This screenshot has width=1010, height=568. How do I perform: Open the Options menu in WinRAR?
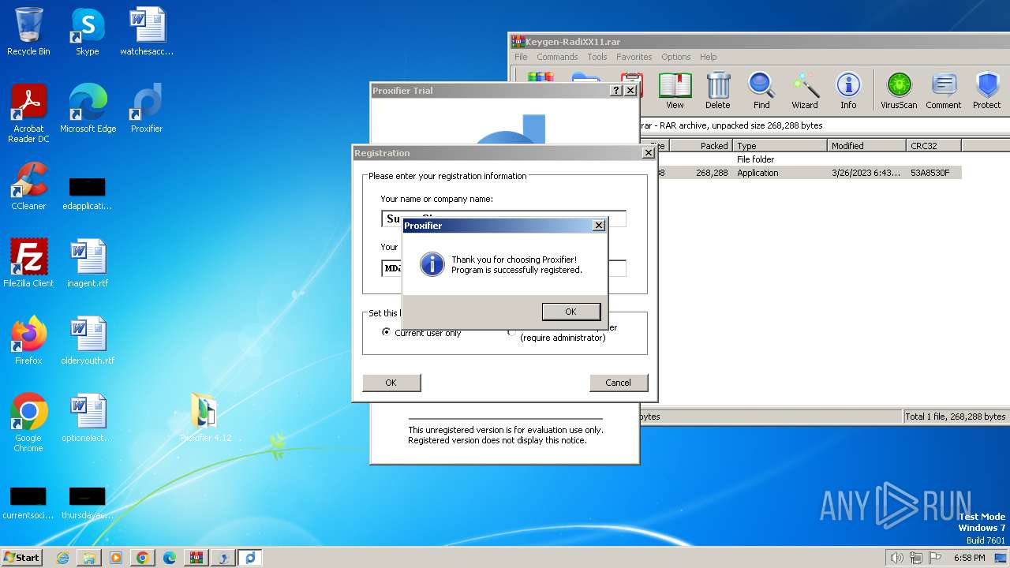[x=676, y=57]
